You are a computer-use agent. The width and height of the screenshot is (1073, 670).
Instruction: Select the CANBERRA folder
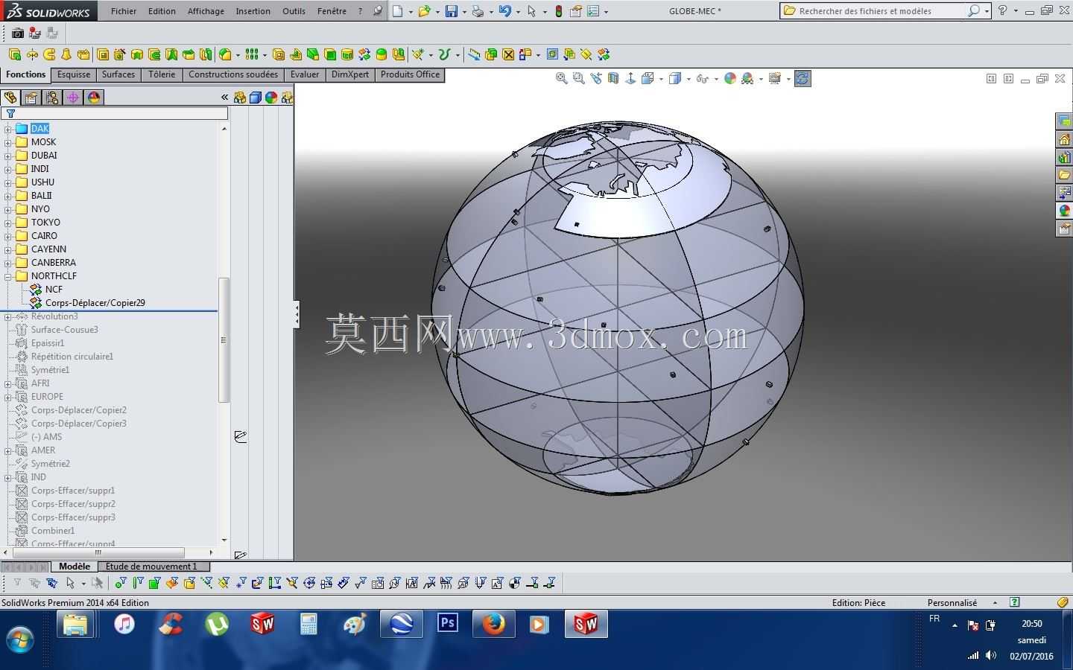point(54,263)
